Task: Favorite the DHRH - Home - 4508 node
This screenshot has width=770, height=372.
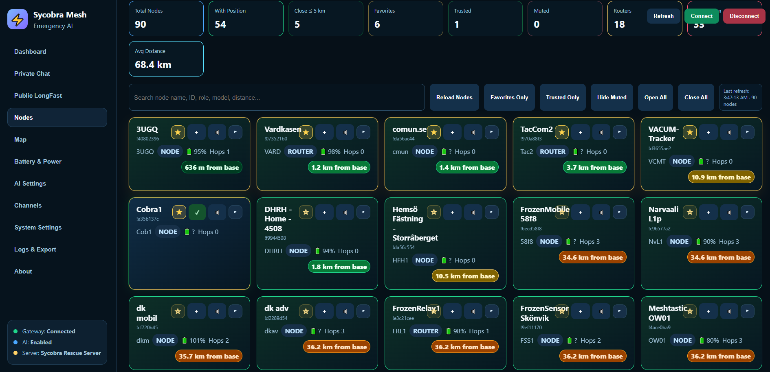Action: coord(306,212)
